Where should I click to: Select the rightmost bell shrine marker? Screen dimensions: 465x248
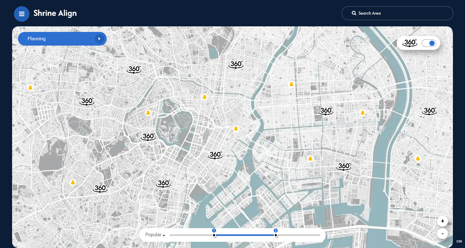(x=418, y=159)
